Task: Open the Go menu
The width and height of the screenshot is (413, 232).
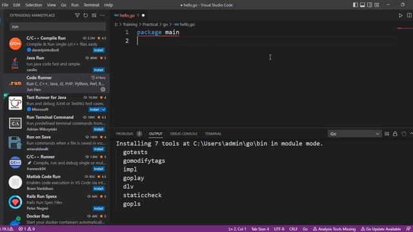Action: [63, 5]
